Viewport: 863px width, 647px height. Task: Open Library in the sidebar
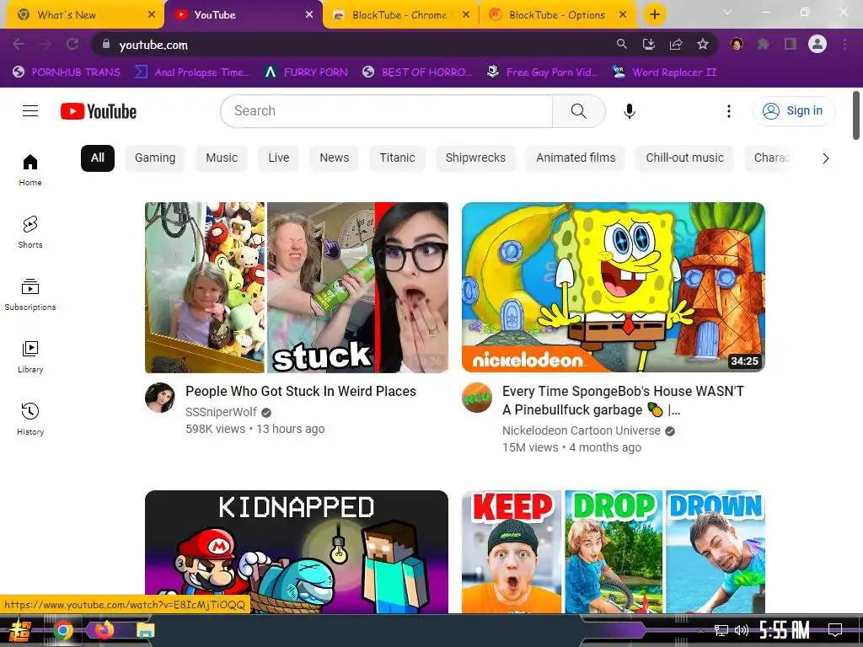tap(30, 357)
